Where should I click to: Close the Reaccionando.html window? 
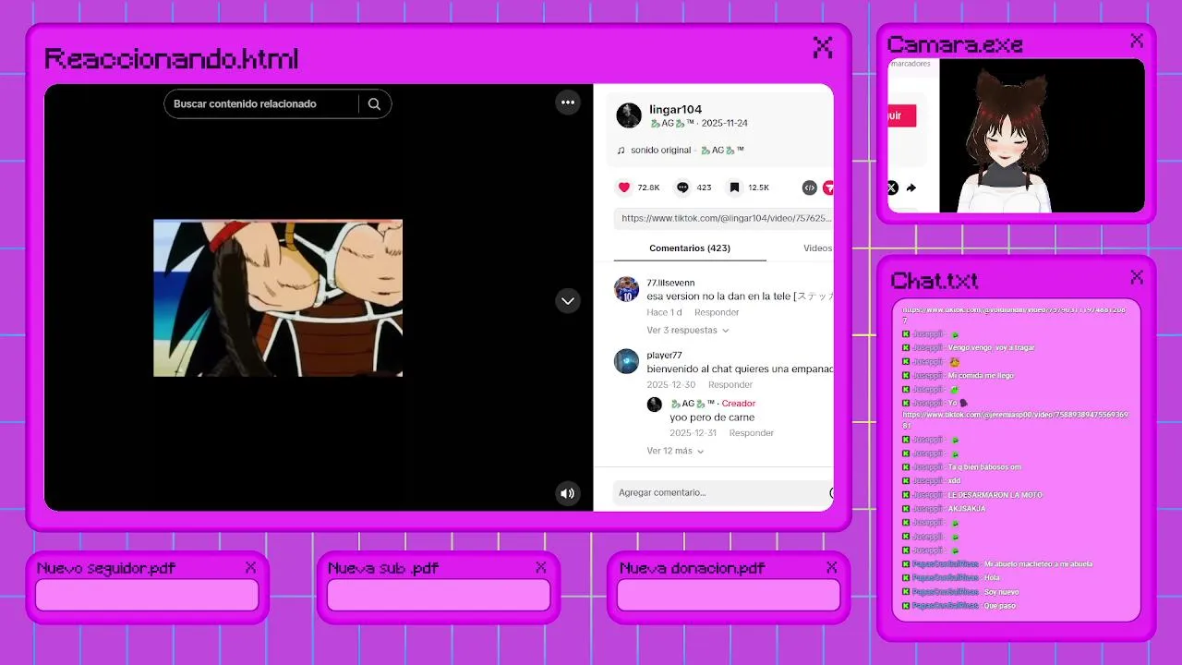[x=823, y=47]
